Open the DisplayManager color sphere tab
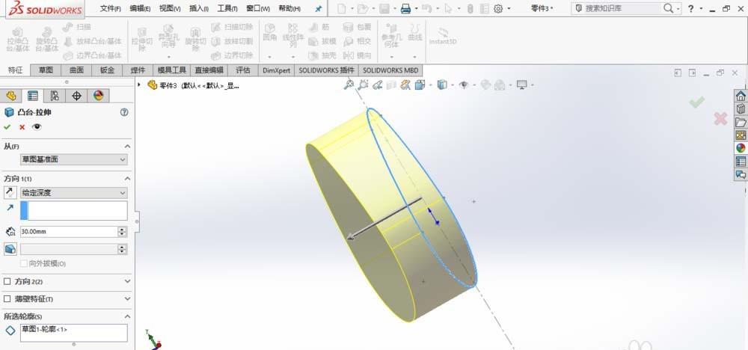The height and width of the screenshot is (350, 748). (x=98, y=96)
